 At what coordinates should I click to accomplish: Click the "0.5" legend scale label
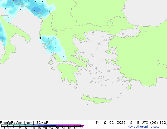pyautogui.click(x=9, y=128)
